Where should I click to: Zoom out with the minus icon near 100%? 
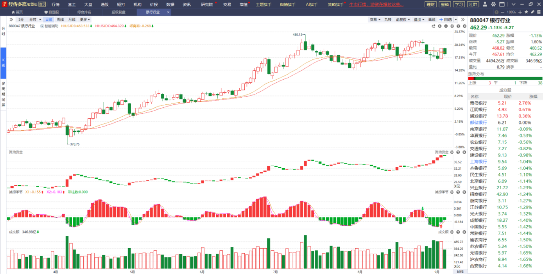click(502, 12)
